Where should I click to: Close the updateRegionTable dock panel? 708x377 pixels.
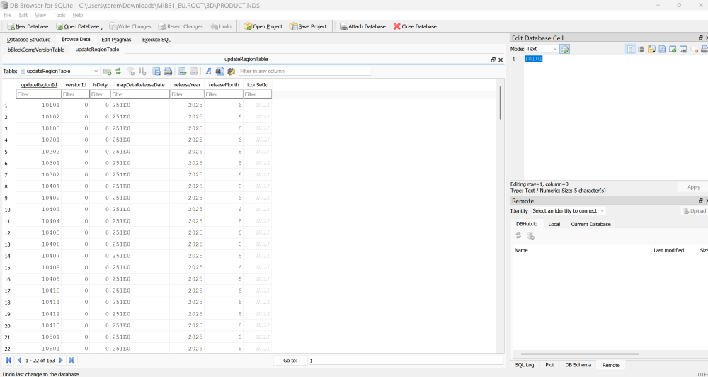pyautogui.click(x=501, y=60)
